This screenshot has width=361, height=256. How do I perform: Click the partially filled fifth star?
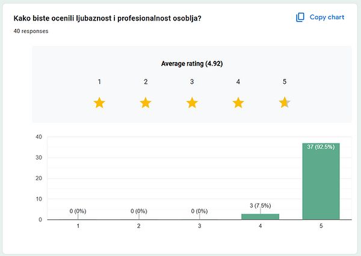tap(285, 103)
